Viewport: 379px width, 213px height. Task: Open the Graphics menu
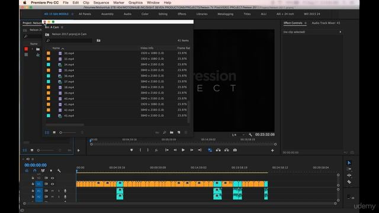pyautogui.click(x=136, y=2)
